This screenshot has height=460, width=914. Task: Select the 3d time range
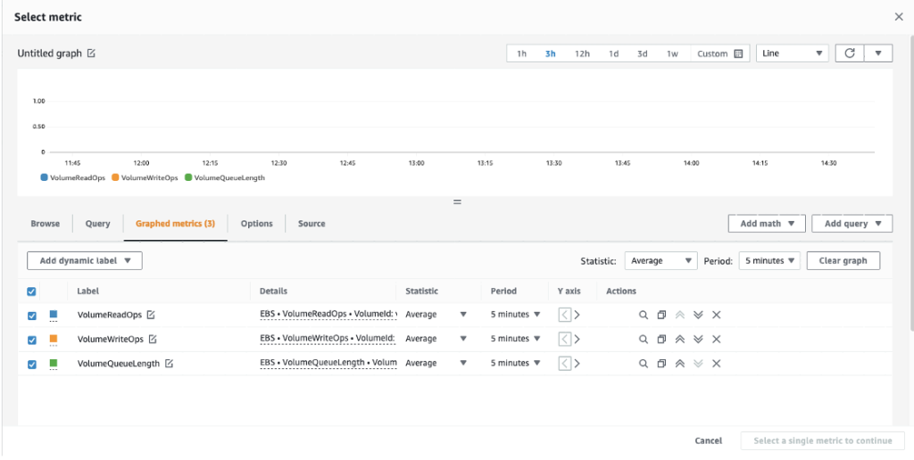coord(643,53)
